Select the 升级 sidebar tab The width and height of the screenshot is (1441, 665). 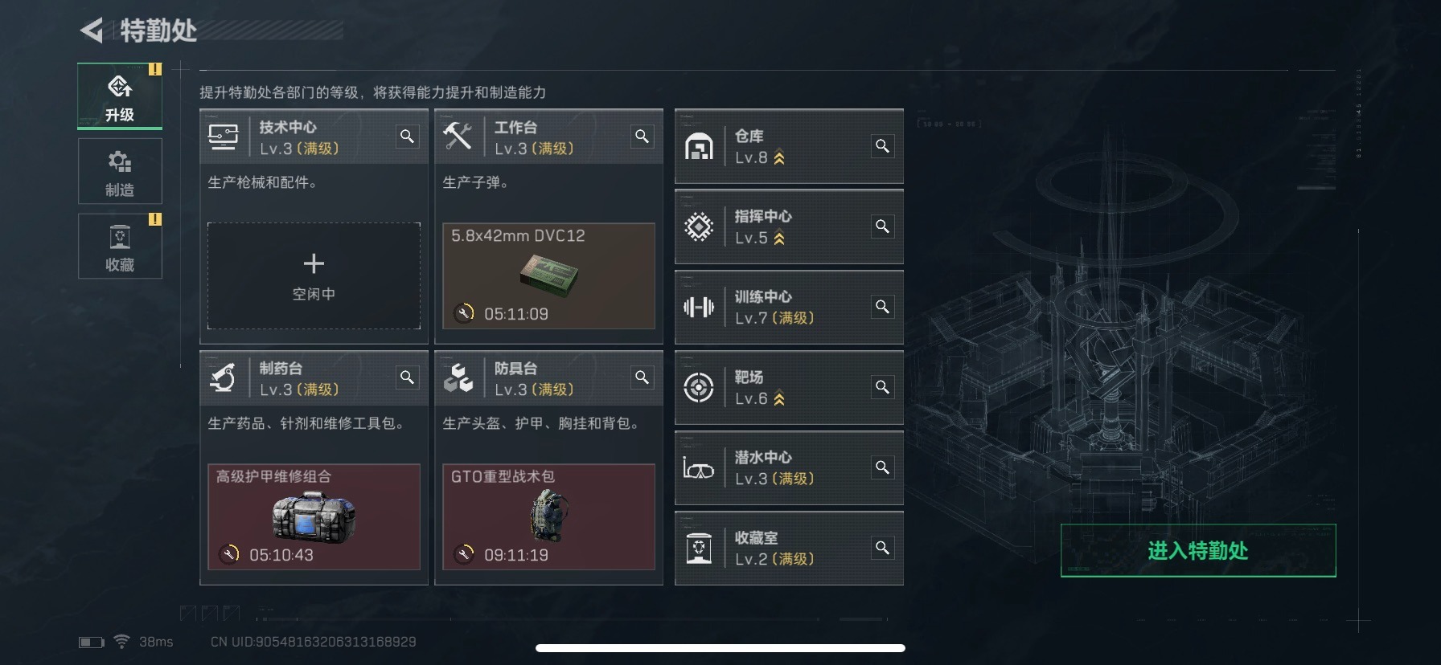pyautogui.click(x=120, y=96)
